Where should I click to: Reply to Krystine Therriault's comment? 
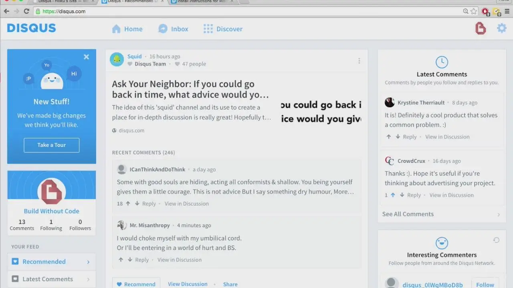pos(410,137)
